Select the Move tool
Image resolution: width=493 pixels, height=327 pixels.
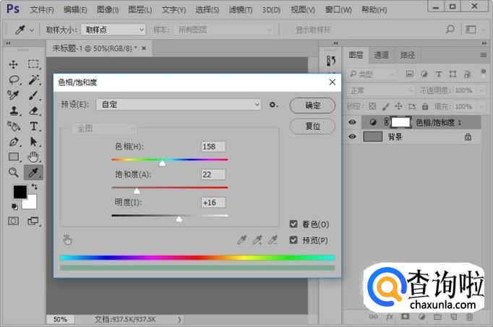click(13, 64)
